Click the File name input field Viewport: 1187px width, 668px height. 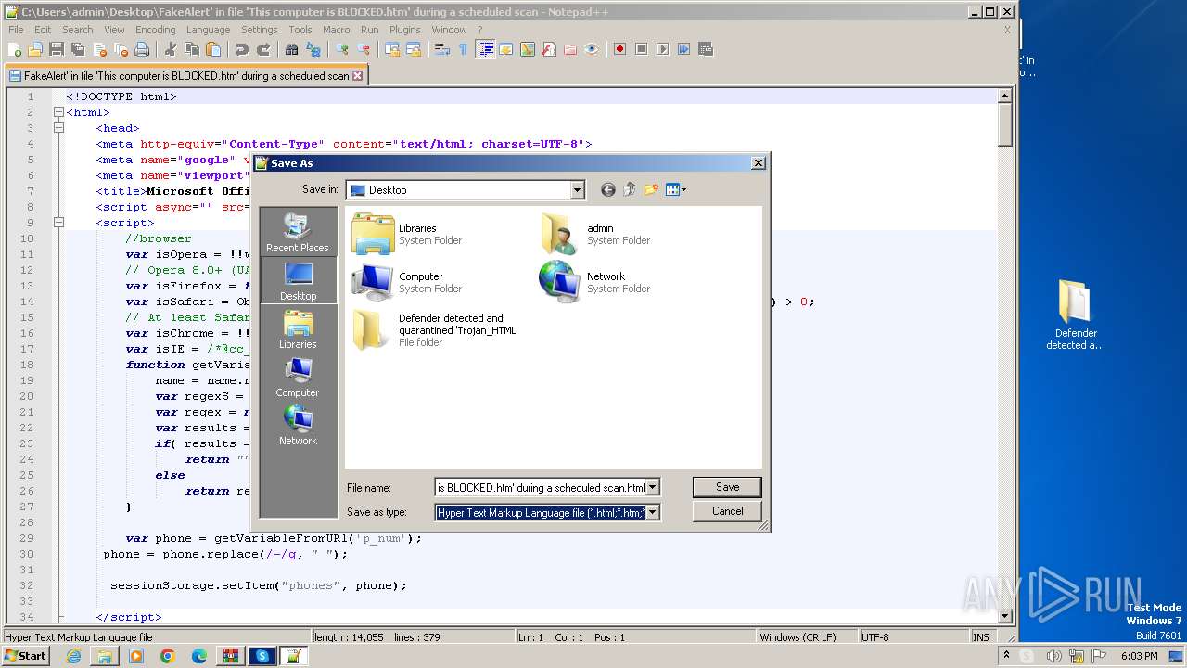click(x=541, y=488)
